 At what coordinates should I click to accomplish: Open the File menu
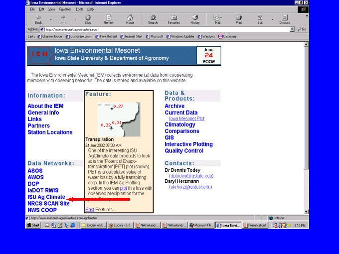tap(32, 9)
